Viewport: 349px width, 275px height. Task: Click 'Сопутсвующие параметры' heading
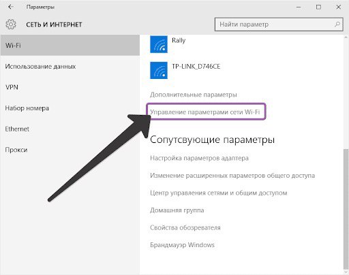[x=212, y=140]
